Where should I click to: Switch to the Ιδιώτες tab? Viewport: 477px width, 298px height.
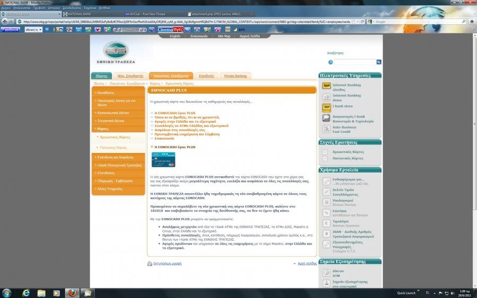(x=101, y=76)
